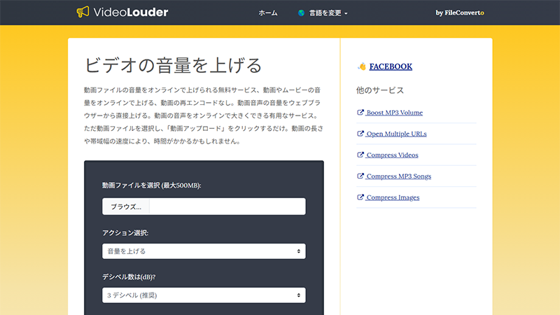Open the ホーム navigation link
Image resolution: width=560 pixels, height=315 pixels.
click(268, 13)
